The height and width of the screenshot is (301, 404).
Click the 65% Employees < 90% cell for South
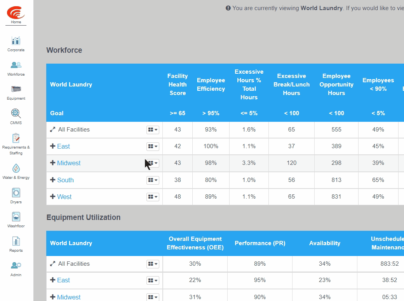coord(378,180)
